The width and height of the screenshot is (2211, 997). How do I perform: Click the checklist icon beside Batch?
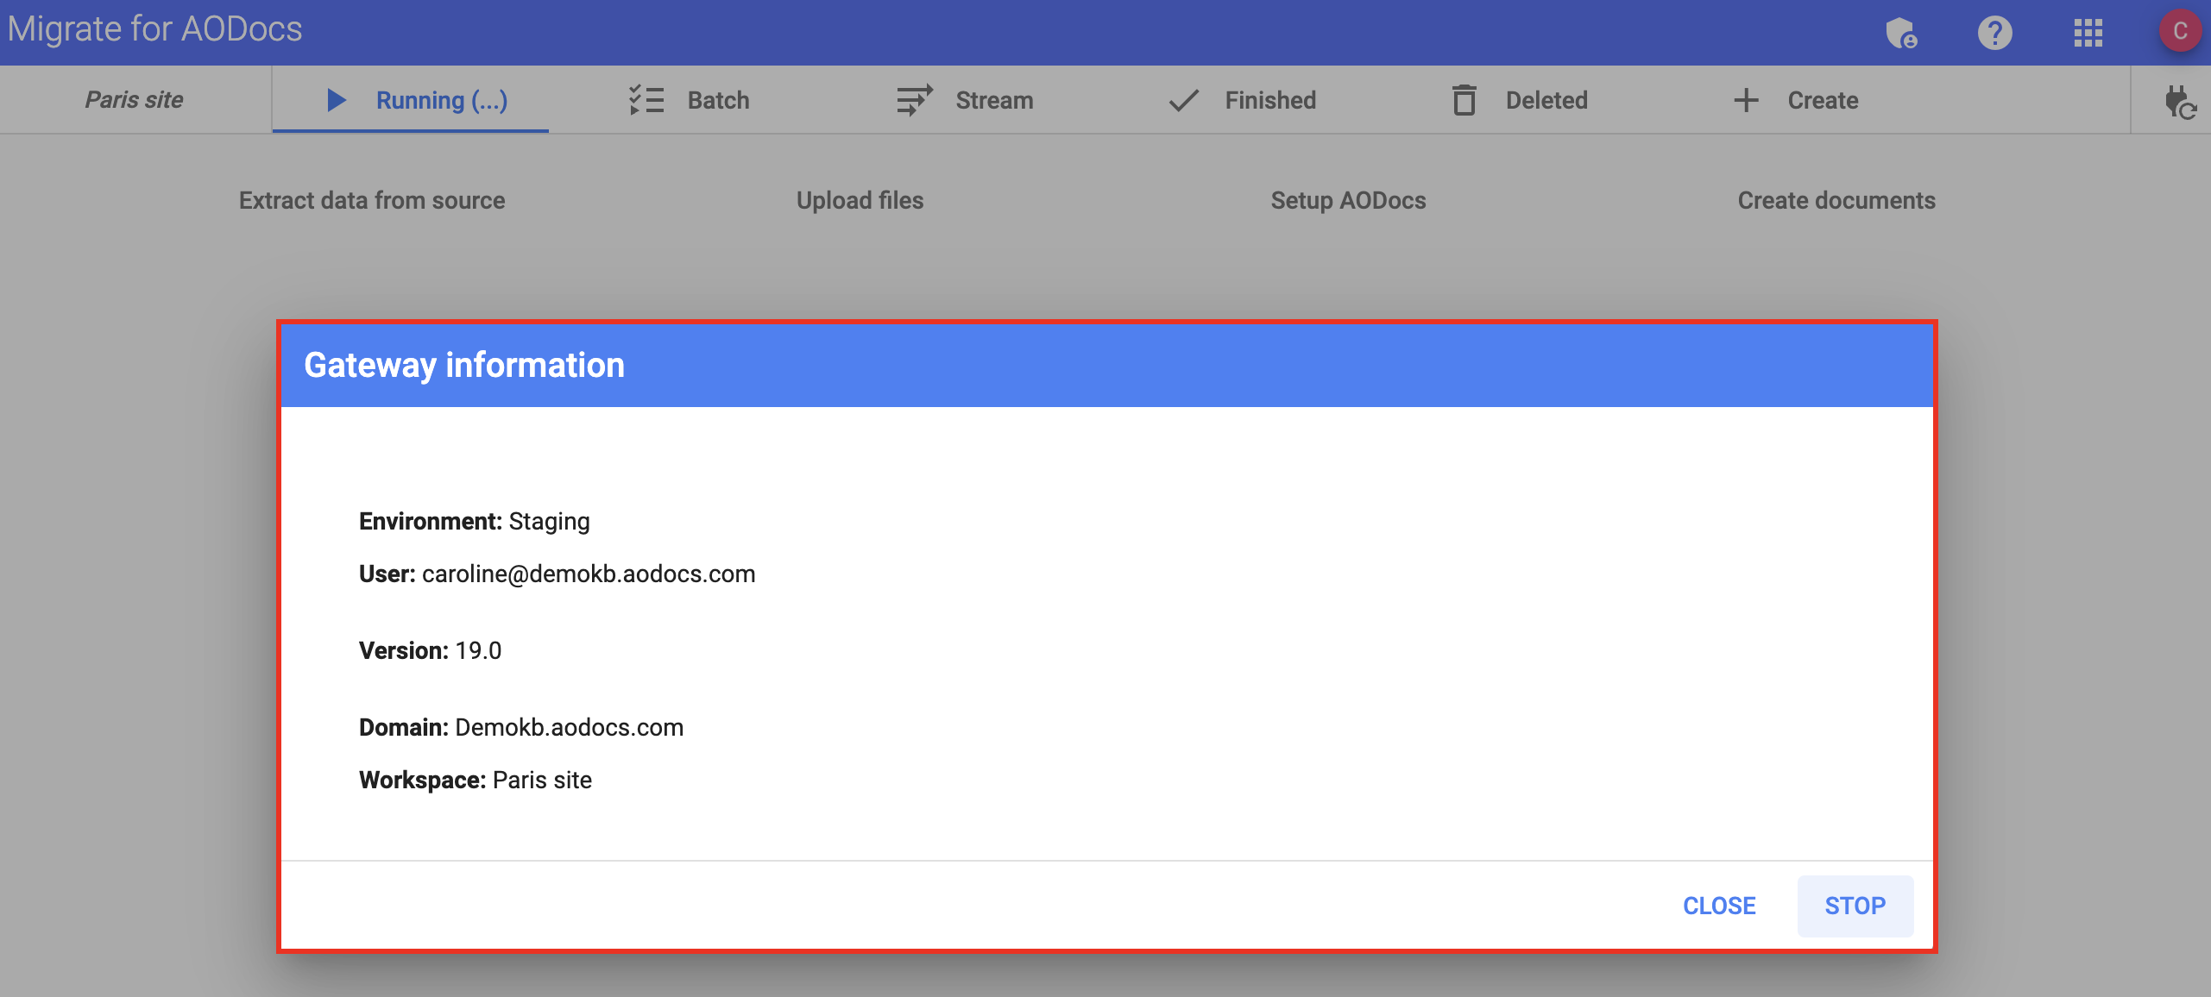[646, 100]
